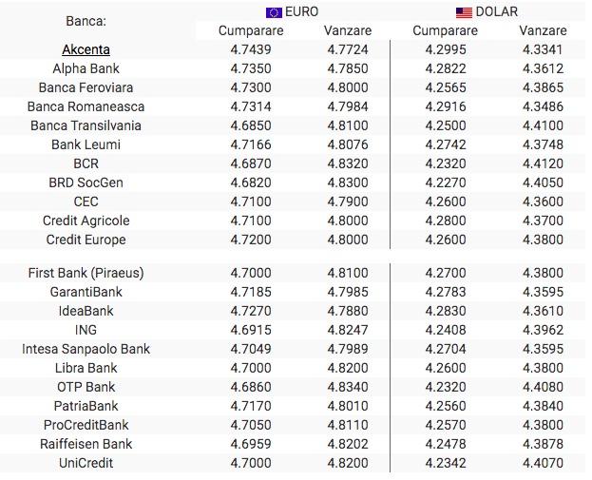Select the ING bank row name
The width and height of the screenshot is (592, 480).
coord(86,330)
